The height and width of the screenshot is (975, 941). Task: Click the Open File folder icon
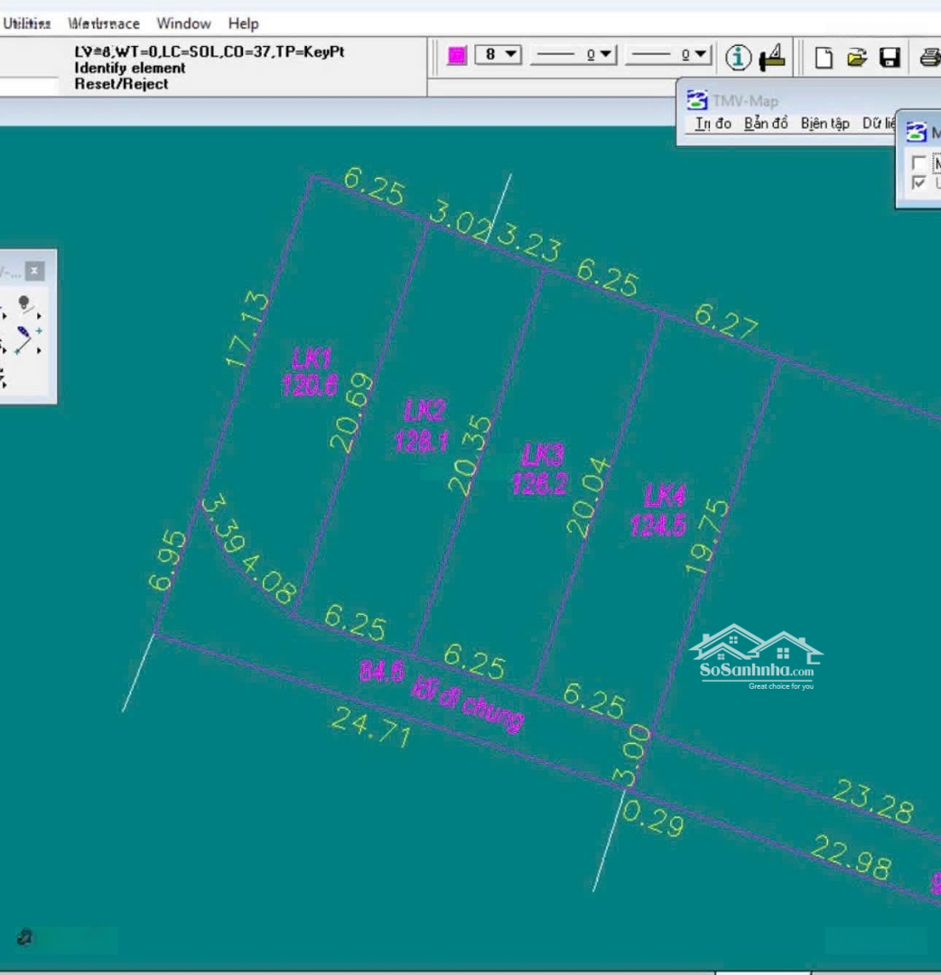[x=857, y=58]
